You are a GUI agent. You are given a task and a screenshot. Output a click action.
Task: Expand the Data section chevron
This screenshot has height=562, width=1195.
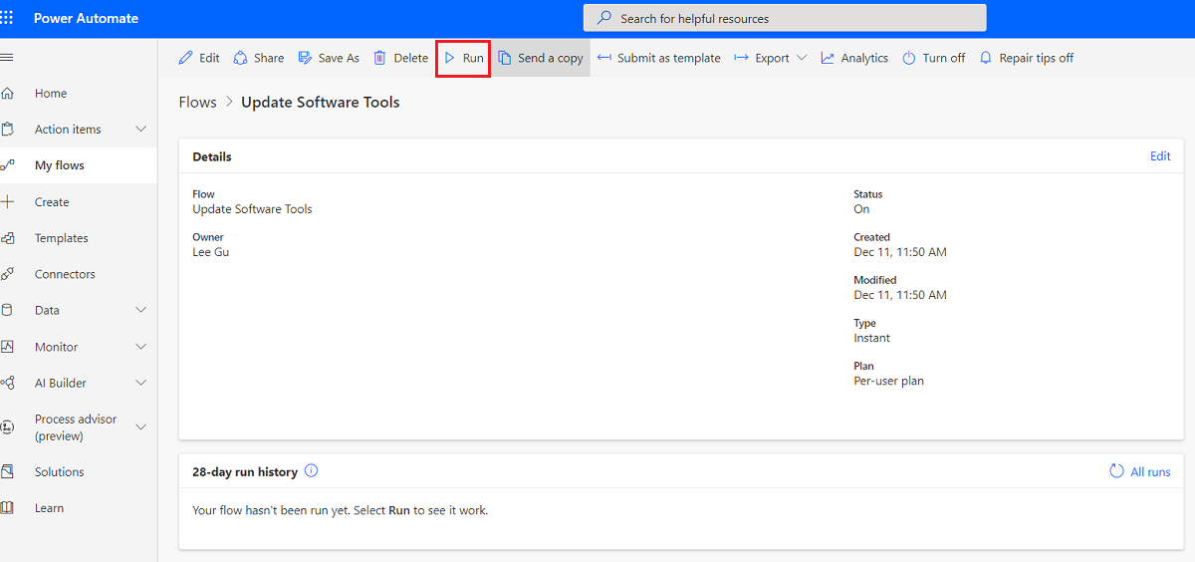pyautogui.click(x=140, y=310)
